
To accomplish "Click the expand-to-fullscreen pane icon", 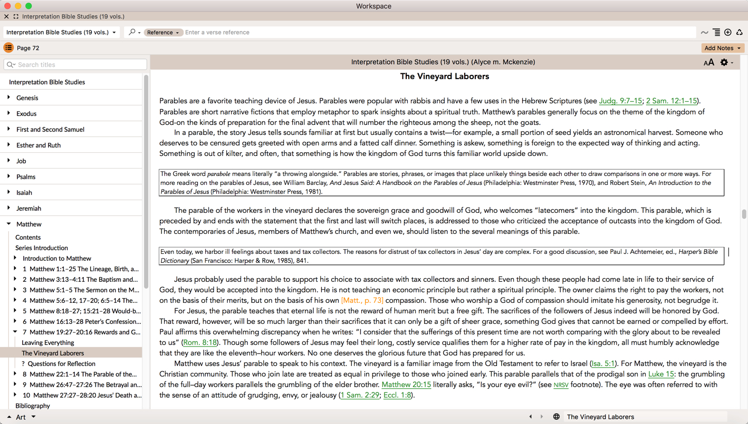I will (16, 16).
